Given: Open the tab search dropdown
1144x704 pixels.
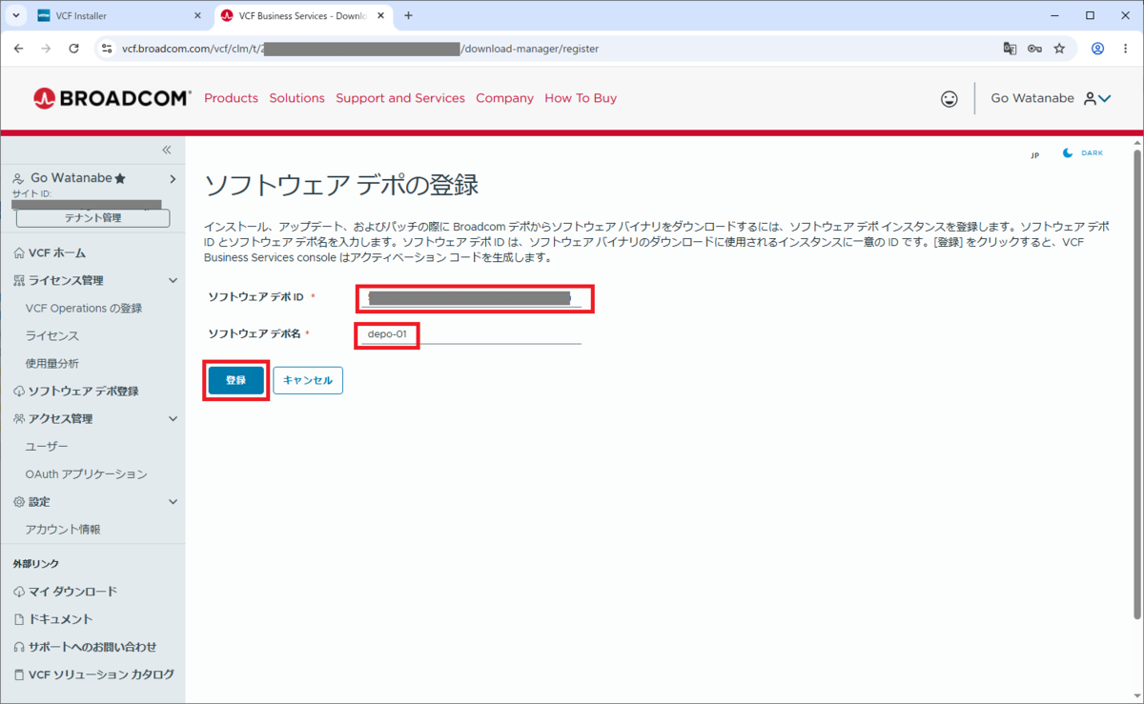Looking at the screenshot, I should point(15,15).
